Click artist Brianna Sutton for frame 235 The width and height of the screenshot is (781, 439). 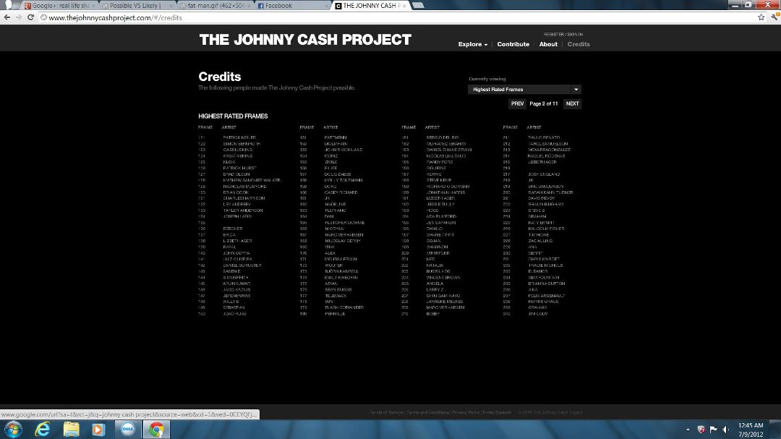coord(547,284)
